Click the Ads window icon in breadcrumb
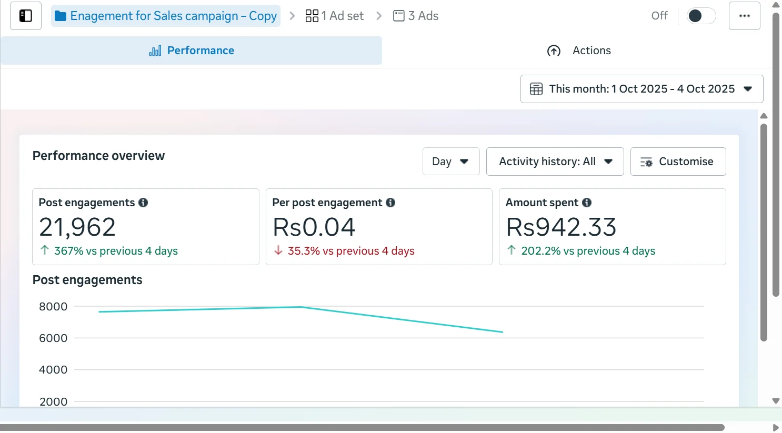The width and height of the screenshot is (782, 433). [x=399, y=16]
